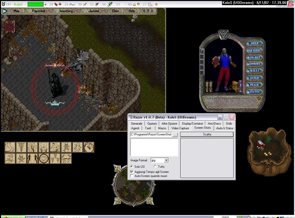
Task: Select the Solo UO radio button
Action: (x=132, y=166)
